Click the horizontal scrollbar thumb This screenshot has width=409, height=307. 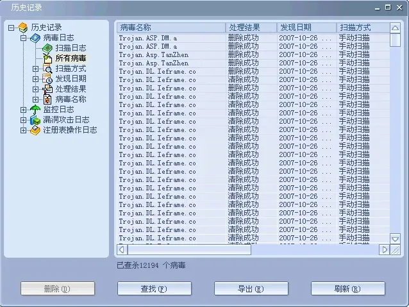click(189, 249)
